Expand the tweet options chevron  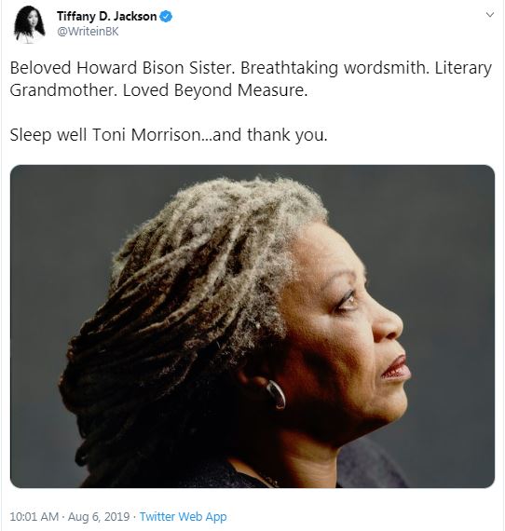490,15
